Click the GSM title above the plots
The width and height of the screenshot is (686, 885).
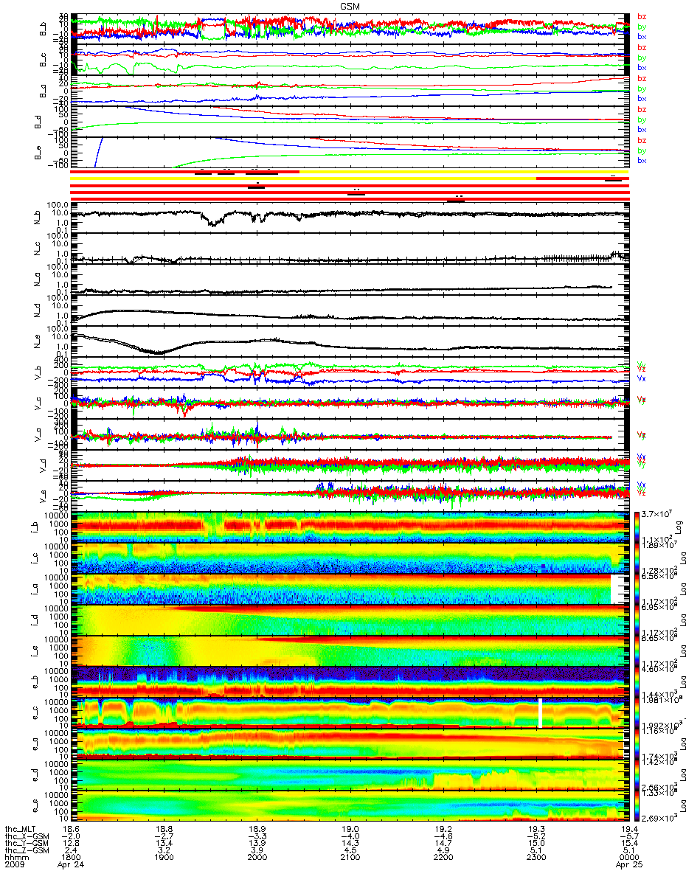350,6
